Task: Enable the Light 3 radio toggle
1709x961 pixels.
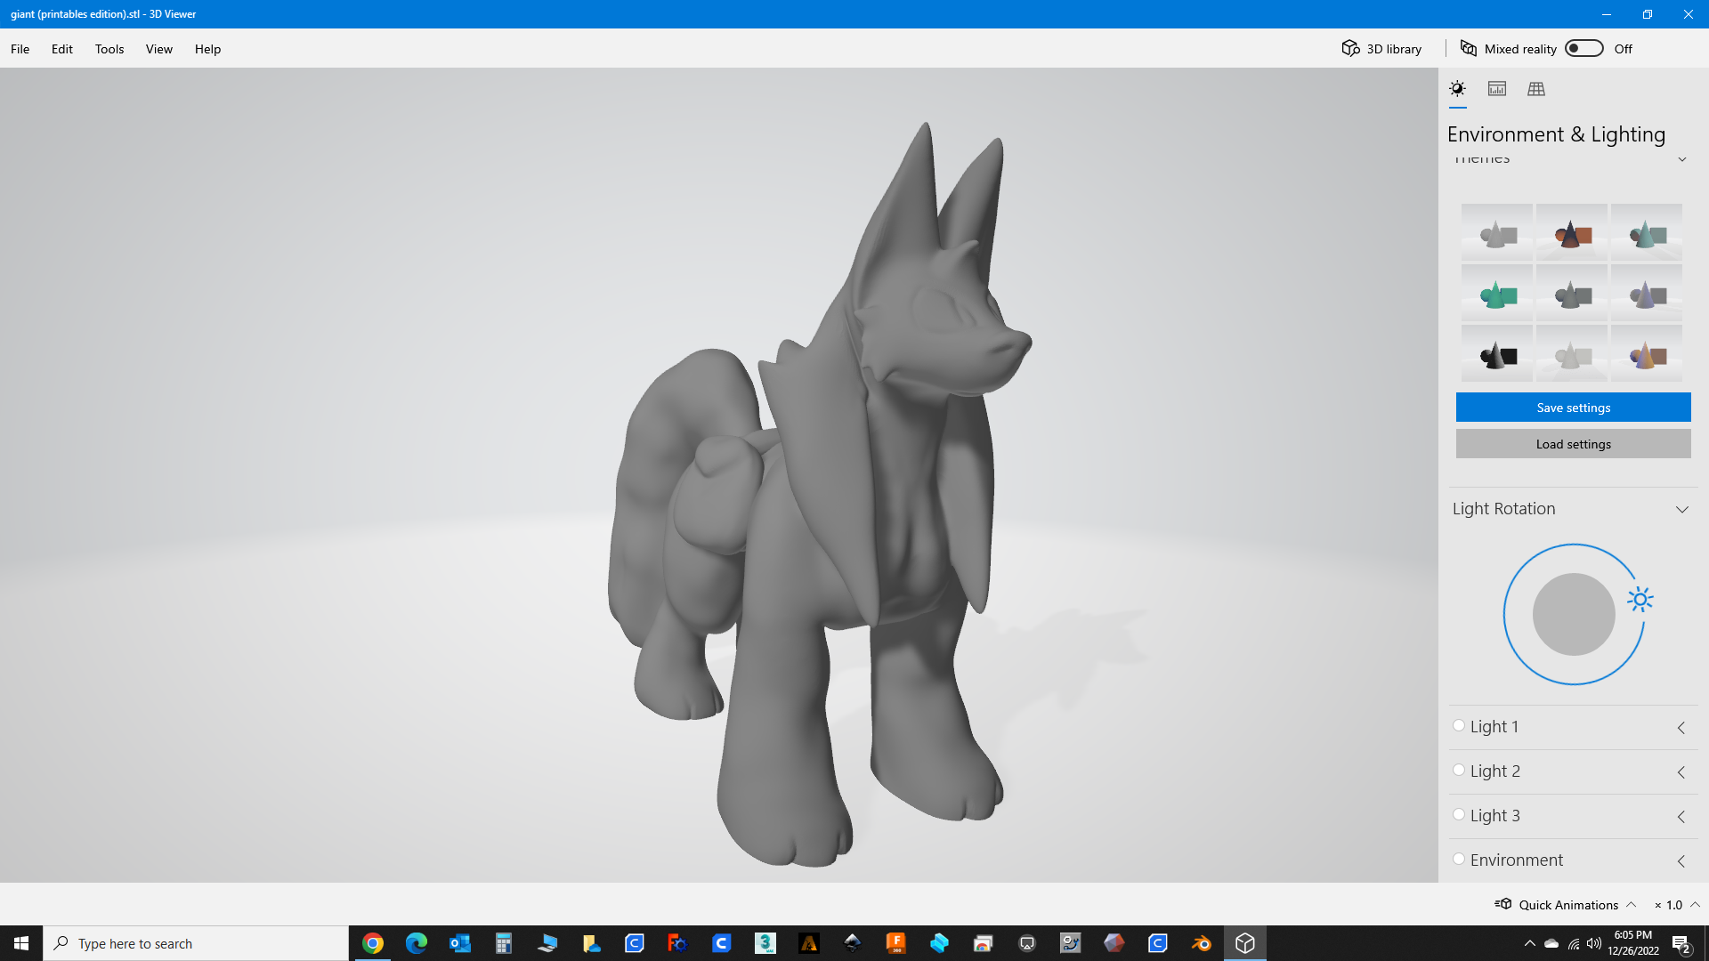Action: coord(1459,815)
